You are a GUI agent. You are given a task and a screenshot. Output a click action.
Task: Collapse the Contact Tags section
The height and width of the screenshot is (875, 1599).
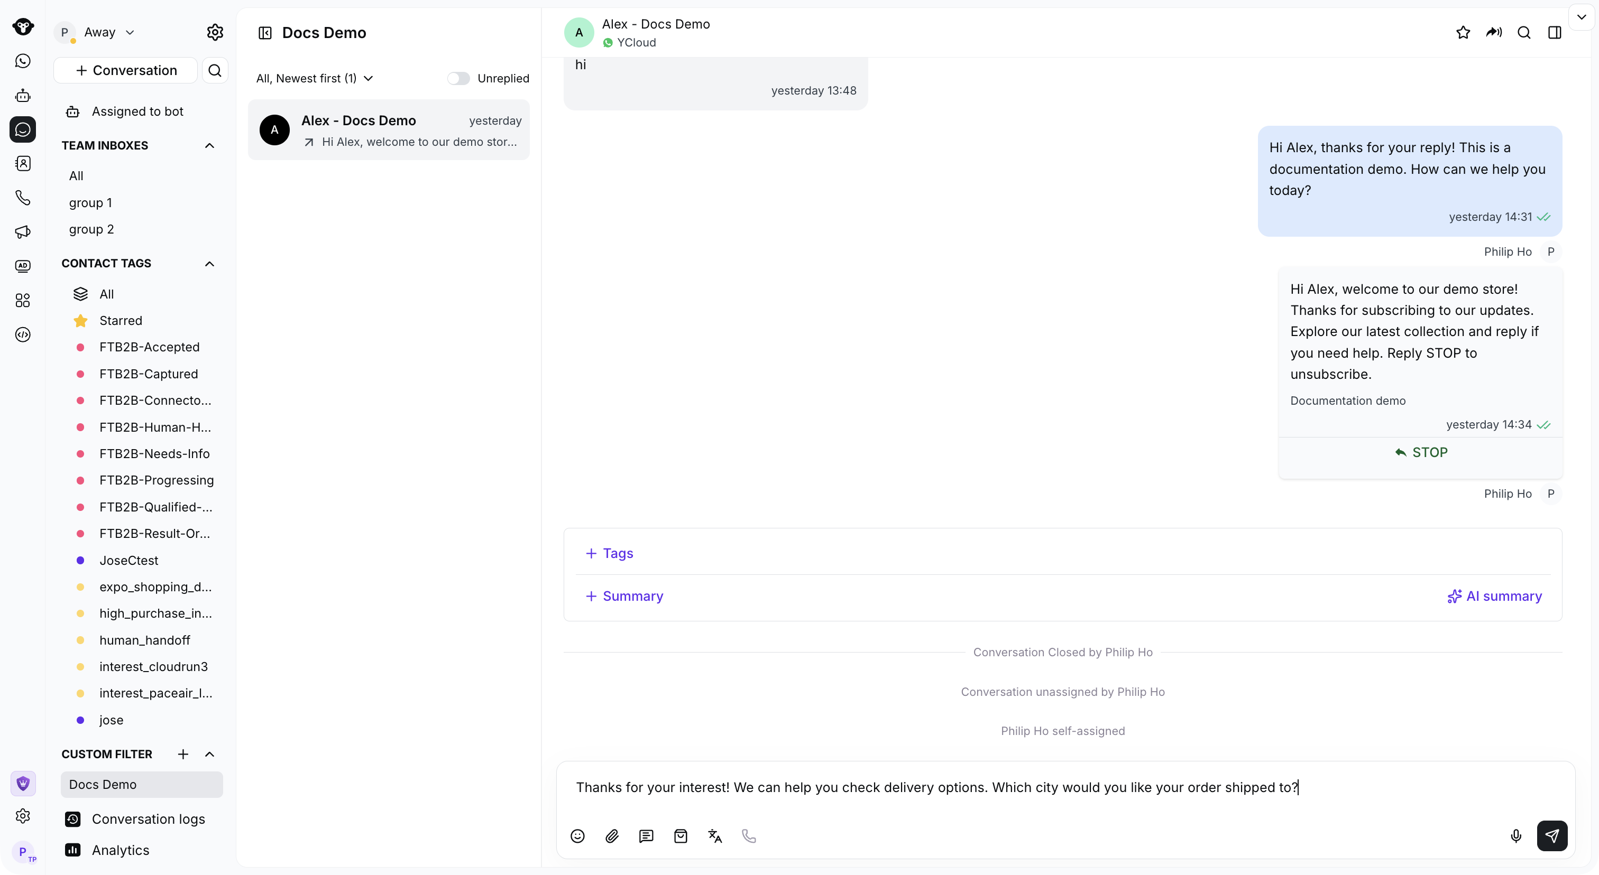[x=210, y=264]
